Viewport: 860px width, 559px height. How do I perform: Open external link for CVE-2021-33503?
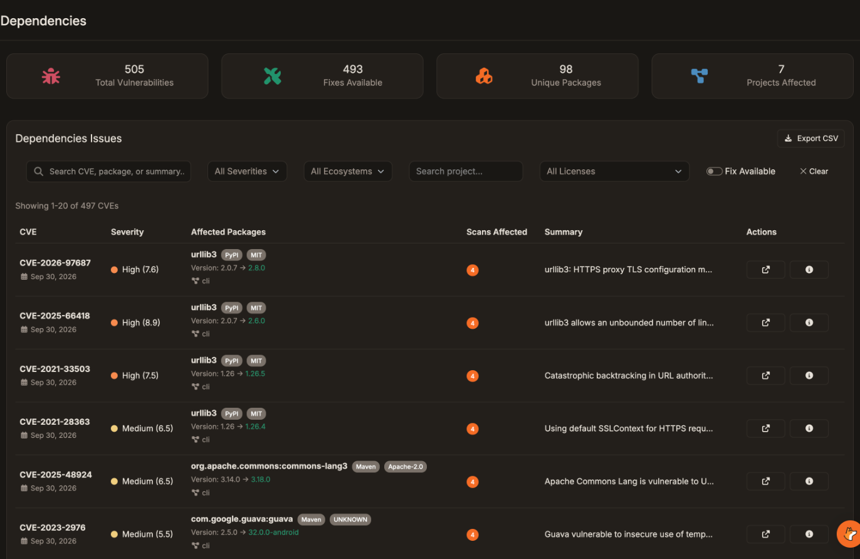pos(765,376)
